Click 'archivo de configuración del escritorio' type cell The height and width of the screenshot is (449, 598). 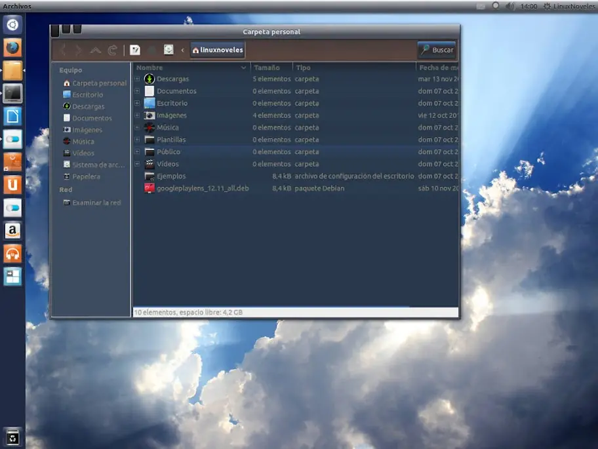(x=354, y=176)
